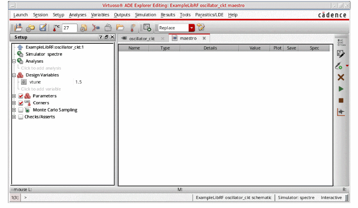Viewport: 358px width, 208px height.
Task: Open the Results menu
Action: (168, 15)
